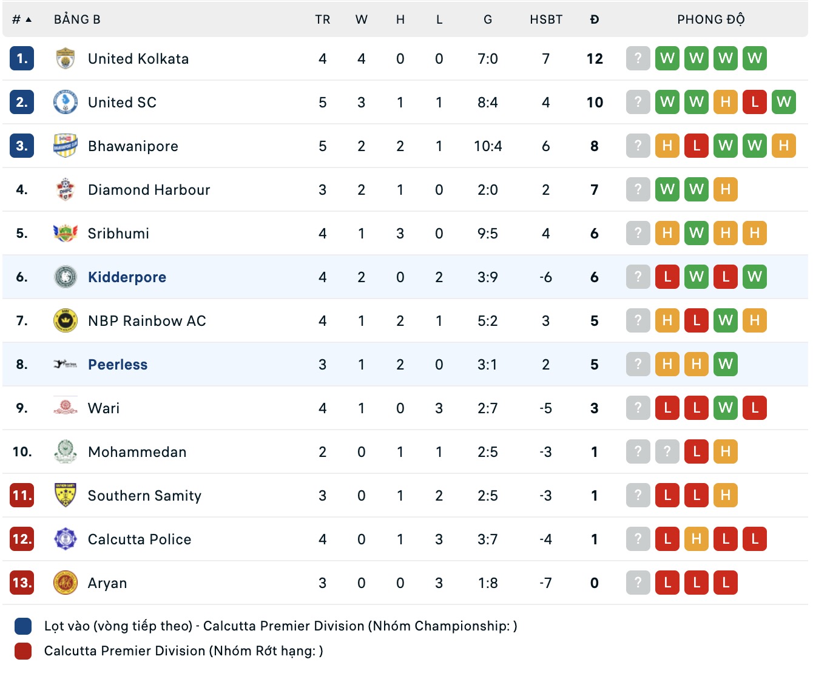This screenshot has width=813, height=676.
Task: Click the United Kolkata club crest
Action: (65, 59)
